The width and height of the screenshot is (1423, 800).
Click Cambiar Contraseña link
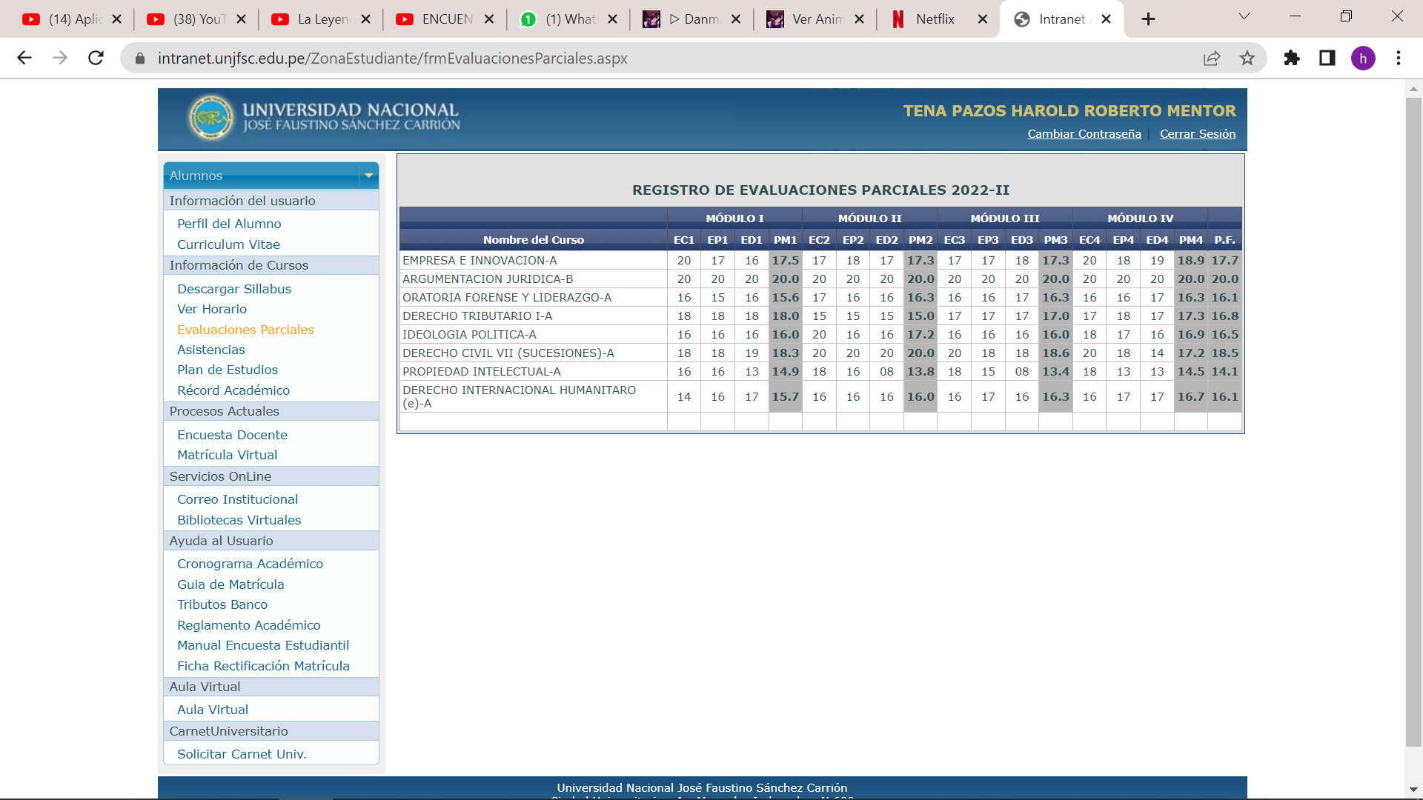click(1084, 134)
